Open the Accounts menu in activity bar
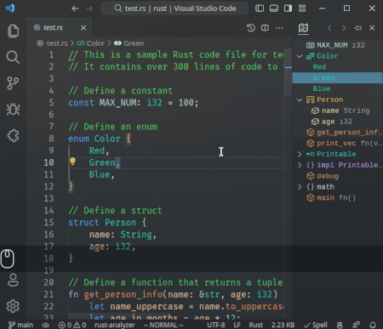Image resolution: width=383 pixels, height=329 pixels. 13,281
